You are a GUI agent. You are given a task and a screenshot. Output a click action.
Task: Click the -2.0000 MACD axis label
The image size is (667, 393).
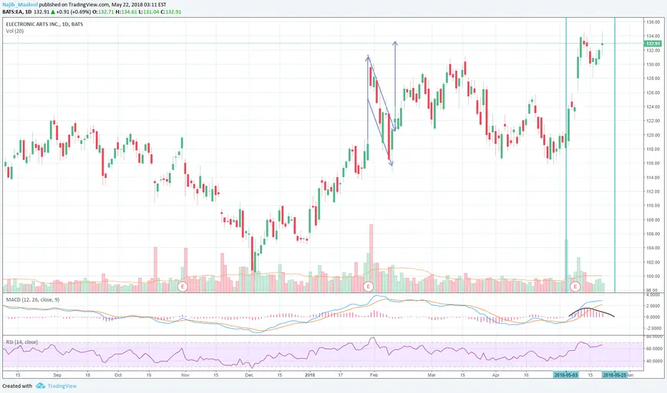(653, 329)
